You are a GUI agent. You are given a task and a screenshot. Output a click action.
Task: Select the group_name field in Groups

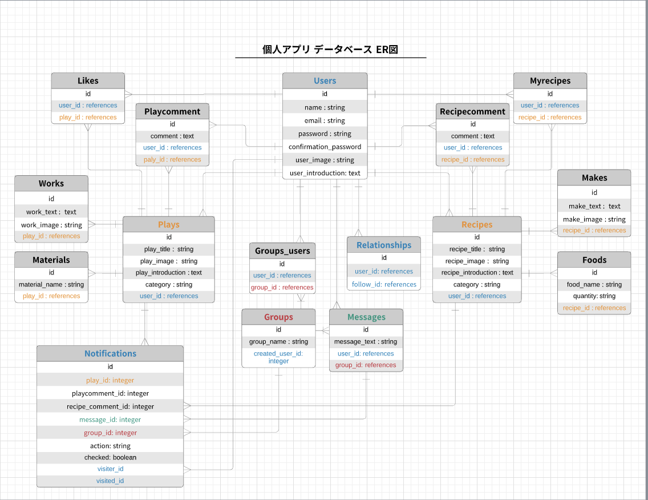click(278, 341)
